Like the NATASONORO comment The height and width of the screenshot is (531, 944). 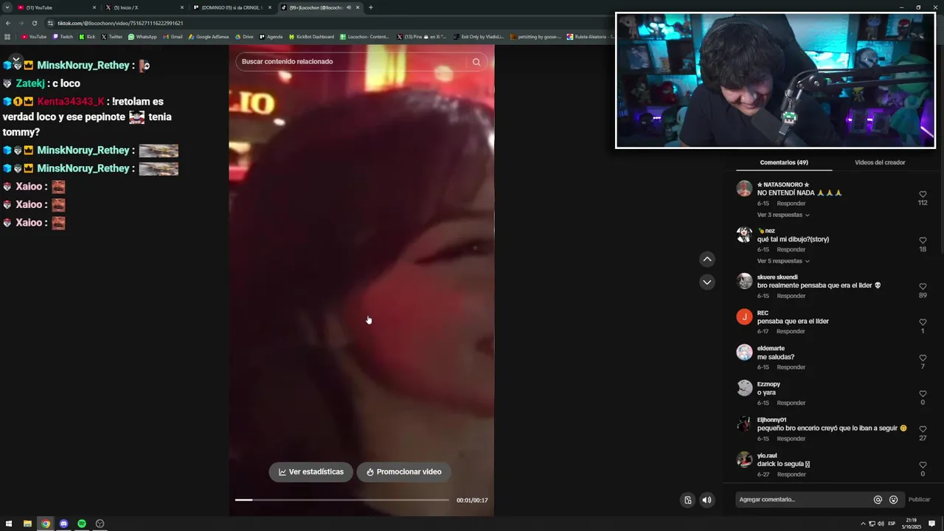923,195
